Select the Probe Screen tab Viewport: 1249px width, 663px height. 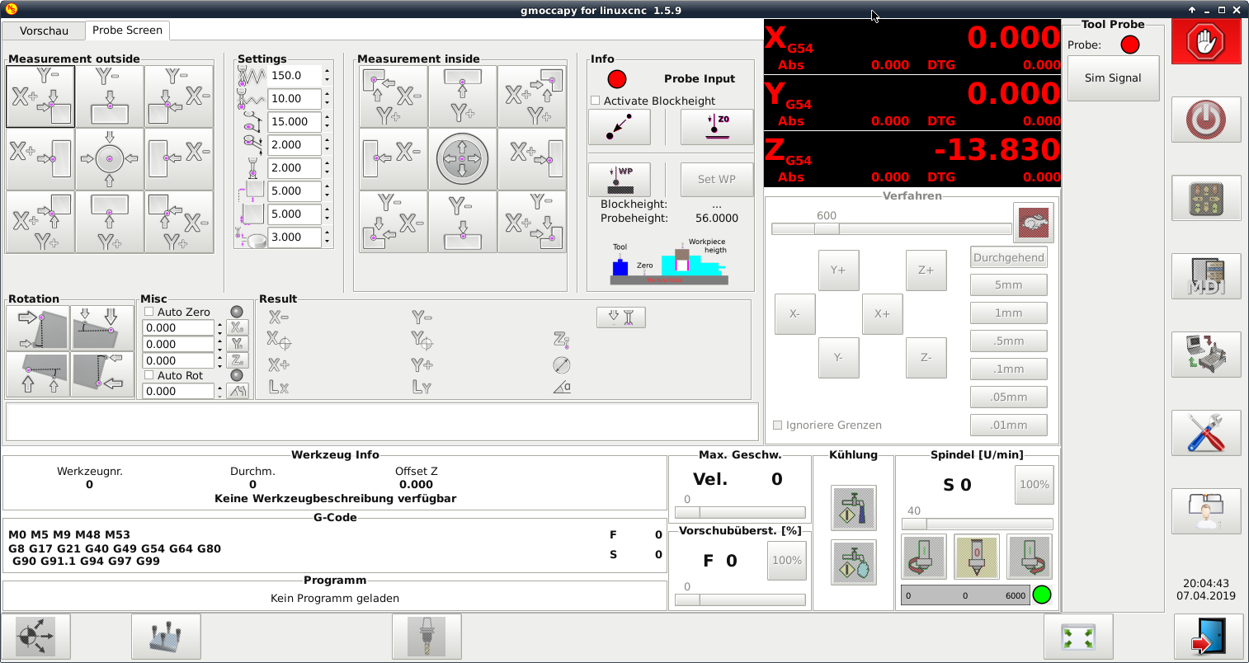pos(127,30)
